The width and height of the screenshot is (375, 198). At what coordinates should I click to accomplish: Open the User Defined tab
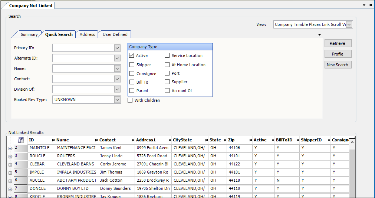[115, 34]
